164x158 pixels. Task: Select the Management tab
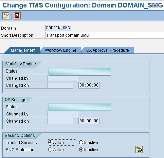pos(23,50)
